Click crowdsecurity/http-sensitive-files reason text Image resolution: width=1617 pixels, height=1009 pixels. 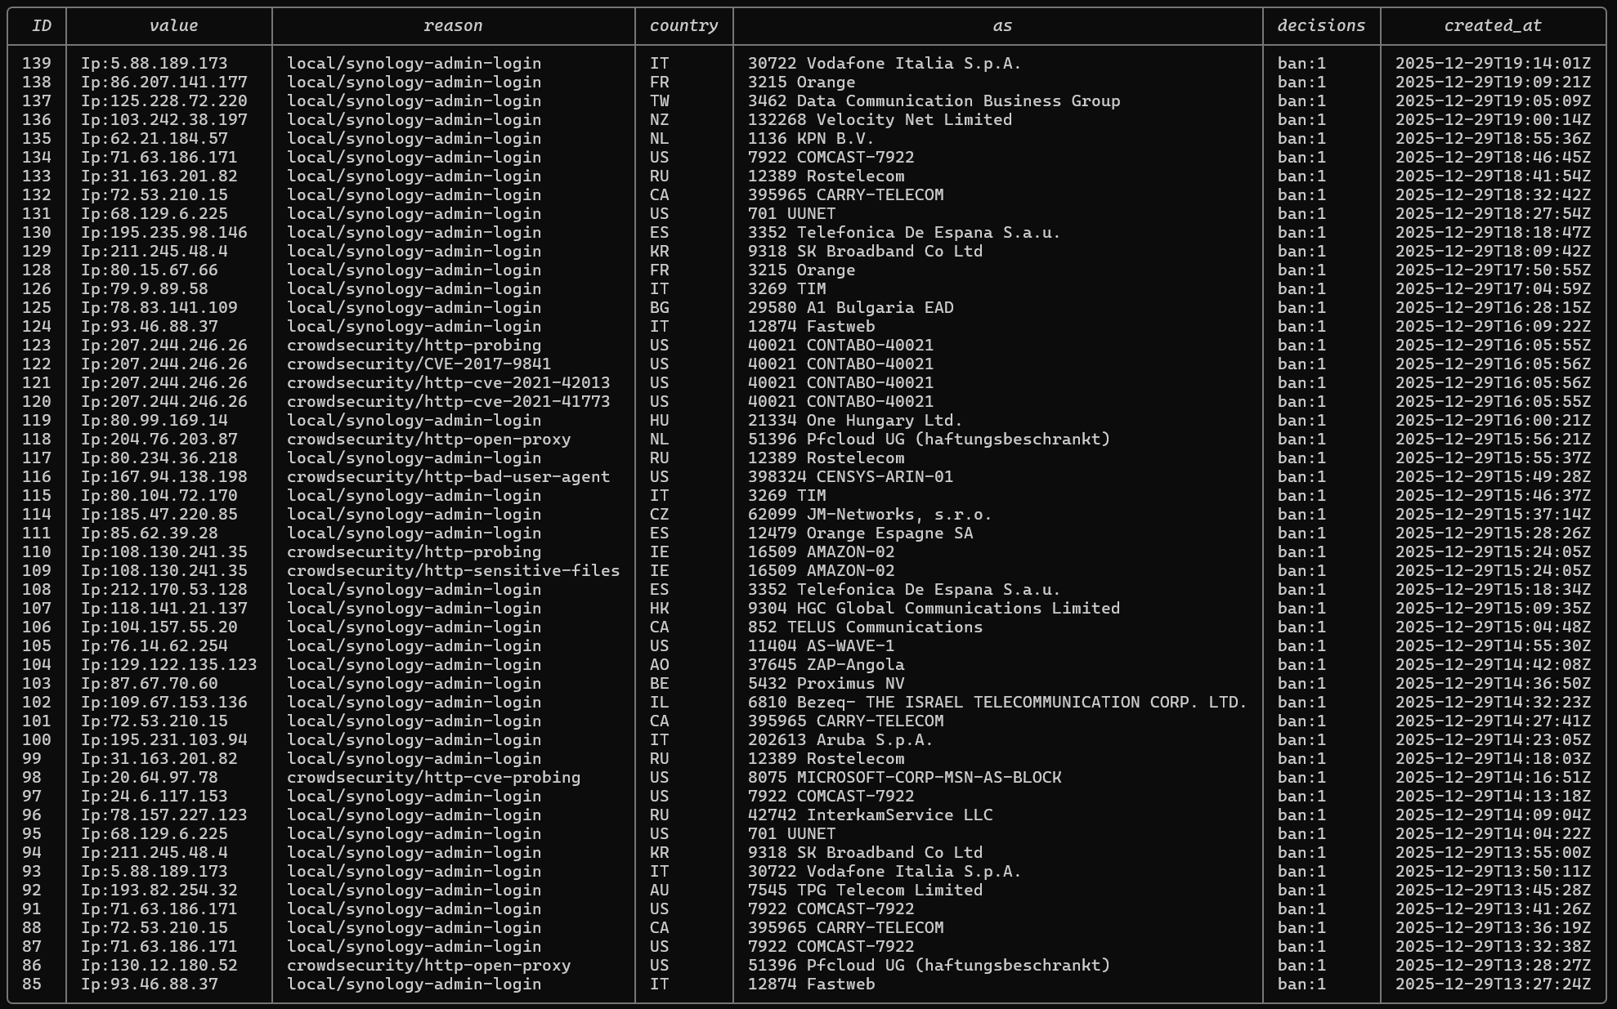(x=453, y=570)
